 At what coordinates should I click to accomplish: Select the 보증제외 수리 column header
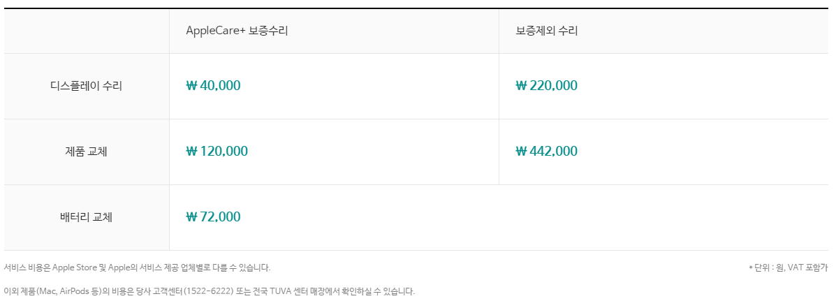tap(546, 31)
